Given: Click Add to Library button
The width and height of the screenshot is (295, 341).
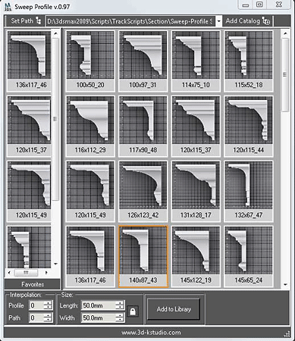Looking at the screenshot, I should point(174,309).
